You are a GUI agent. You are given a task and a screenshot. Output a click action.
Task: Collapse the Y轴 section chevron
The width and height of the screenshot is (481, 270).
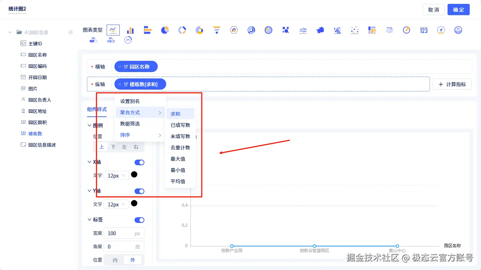pyautogui.click(x=89, y=191)
